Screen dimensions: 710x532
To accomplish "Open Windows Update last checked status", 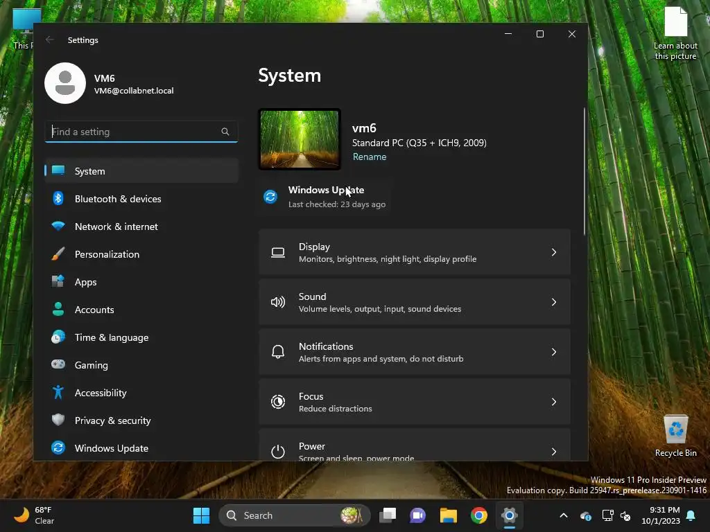I will point(325,197).
